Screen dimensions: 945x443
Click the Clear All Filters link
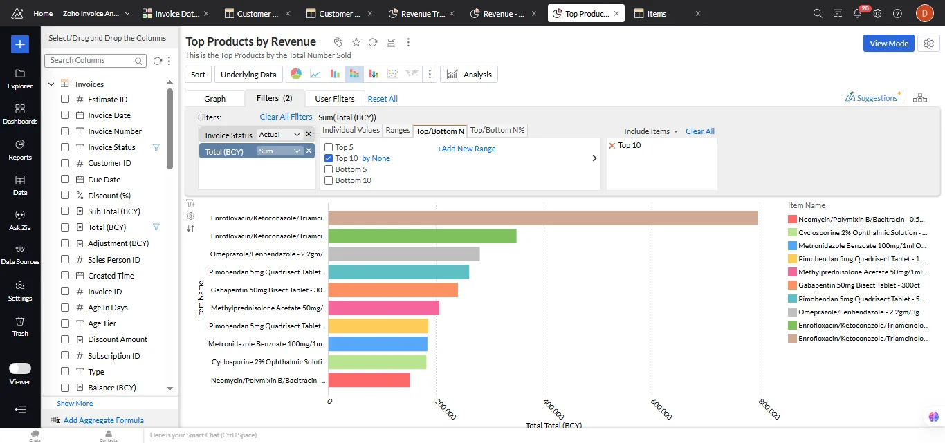click(286, 117)
